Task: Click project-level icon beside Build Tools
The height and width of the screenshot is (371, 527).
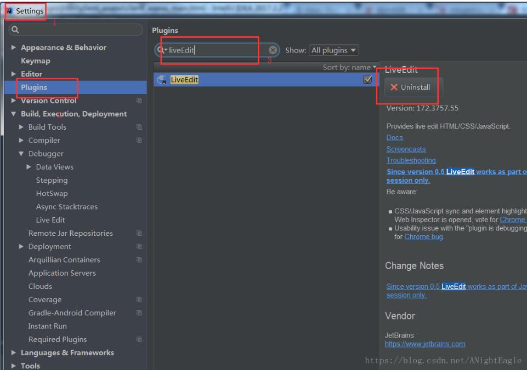Action: pyautogui.click(x=139, y=127)
